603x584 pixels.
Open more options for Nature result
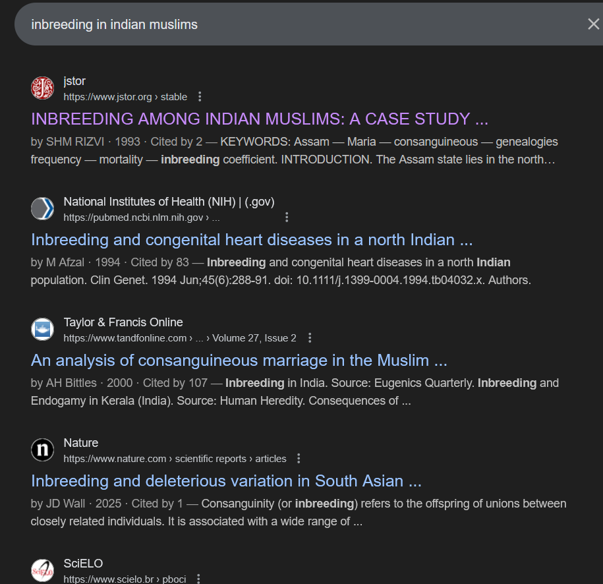click(299, 459)
